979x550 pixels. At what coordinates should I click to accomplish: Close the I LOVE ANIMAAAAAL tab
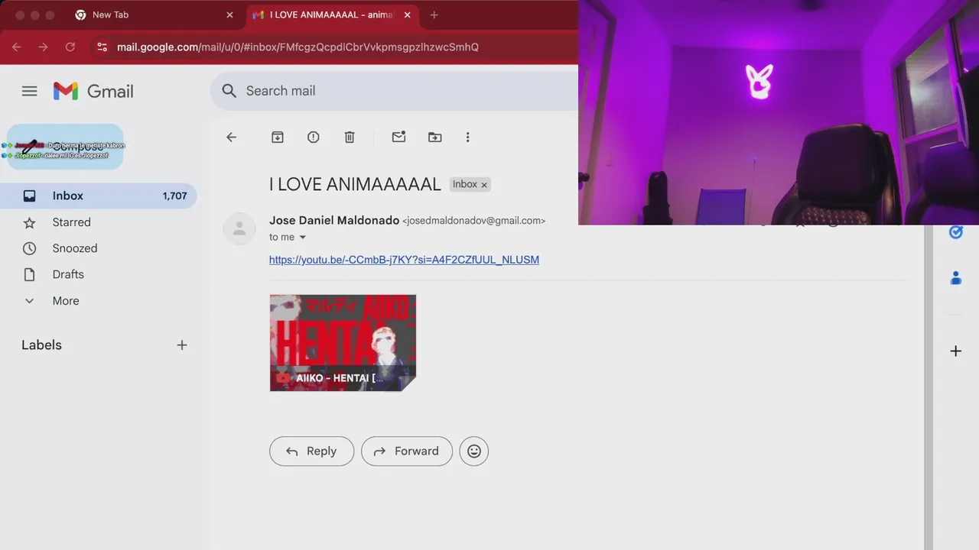[407, 15]
